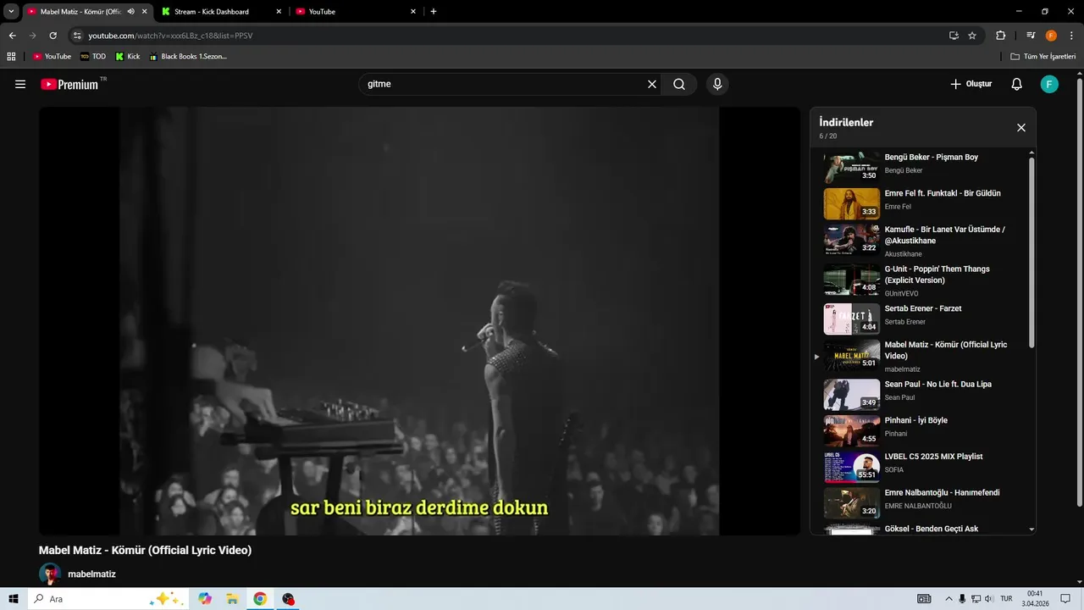Open a new browser tab
1084x610 pixels.
(434, 12)
